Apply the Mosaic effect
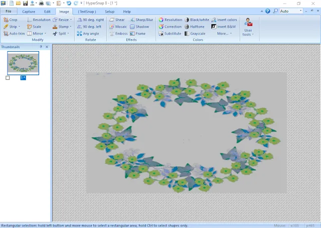 pyautogui.click(x=117, y=27)
